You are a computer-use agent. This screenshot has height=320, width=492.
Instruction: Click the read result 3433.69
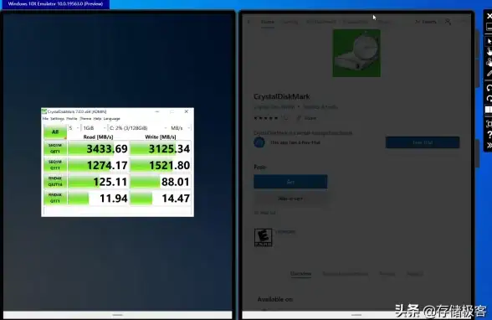click(x=98, y=148)
